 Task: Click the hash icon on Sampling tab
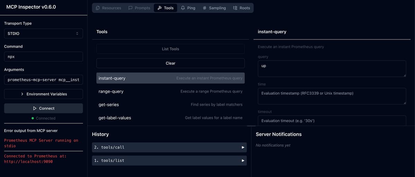(x=205, y=8)
